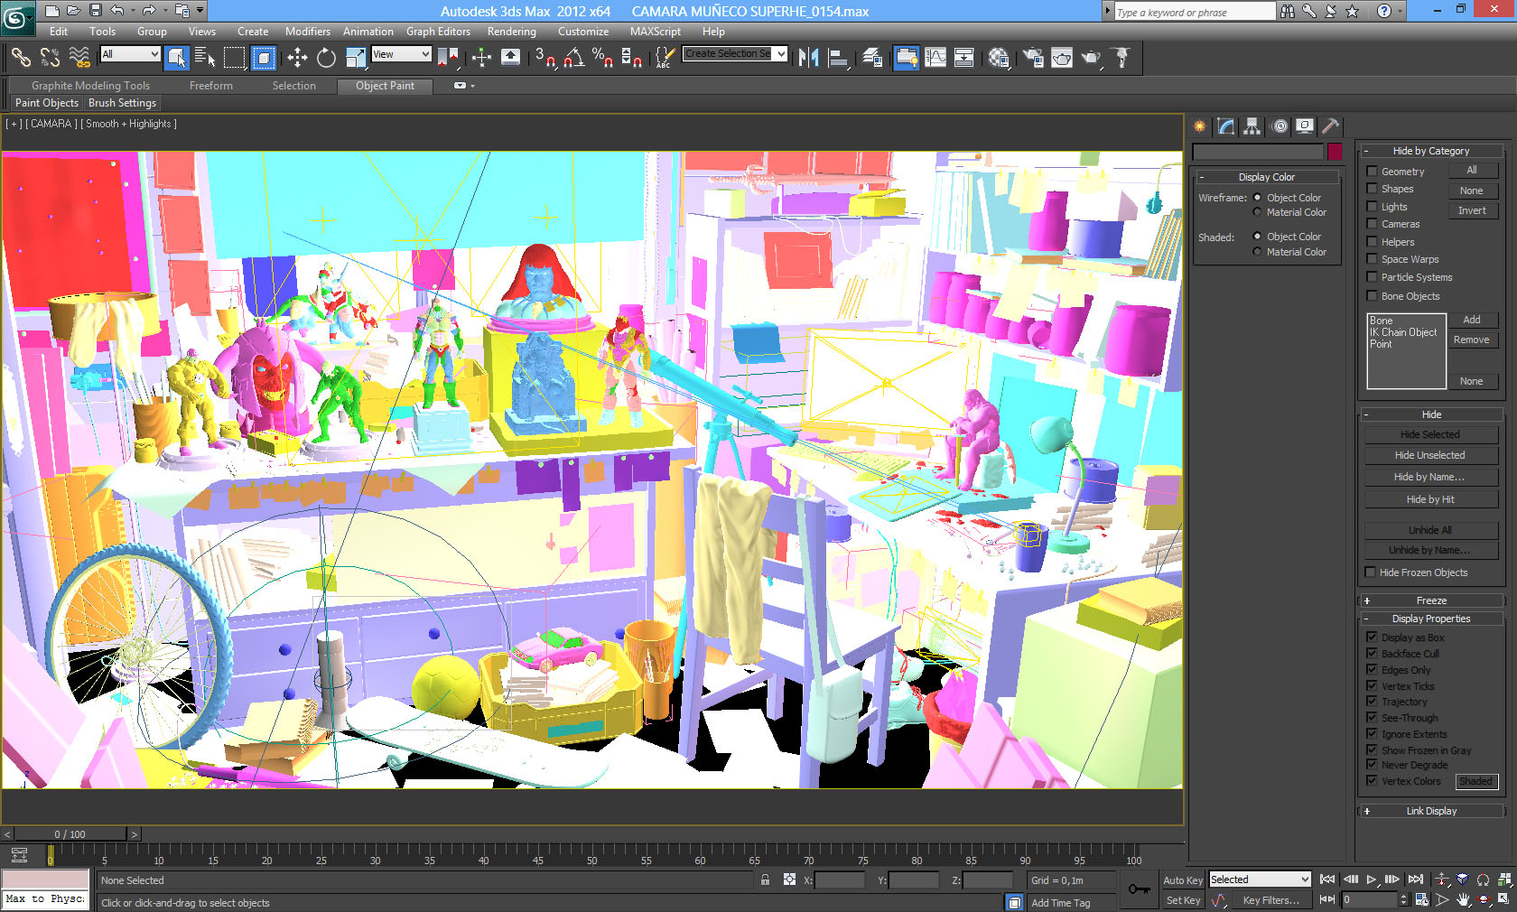The width and height of the screenshot is (1517, 912).
Task: Activate the Select Object tool
Action: coord(177,58)
